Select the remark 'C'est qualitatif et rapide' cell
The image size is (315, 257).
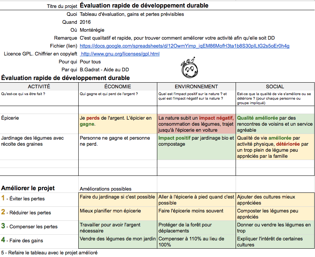point(177,38)
